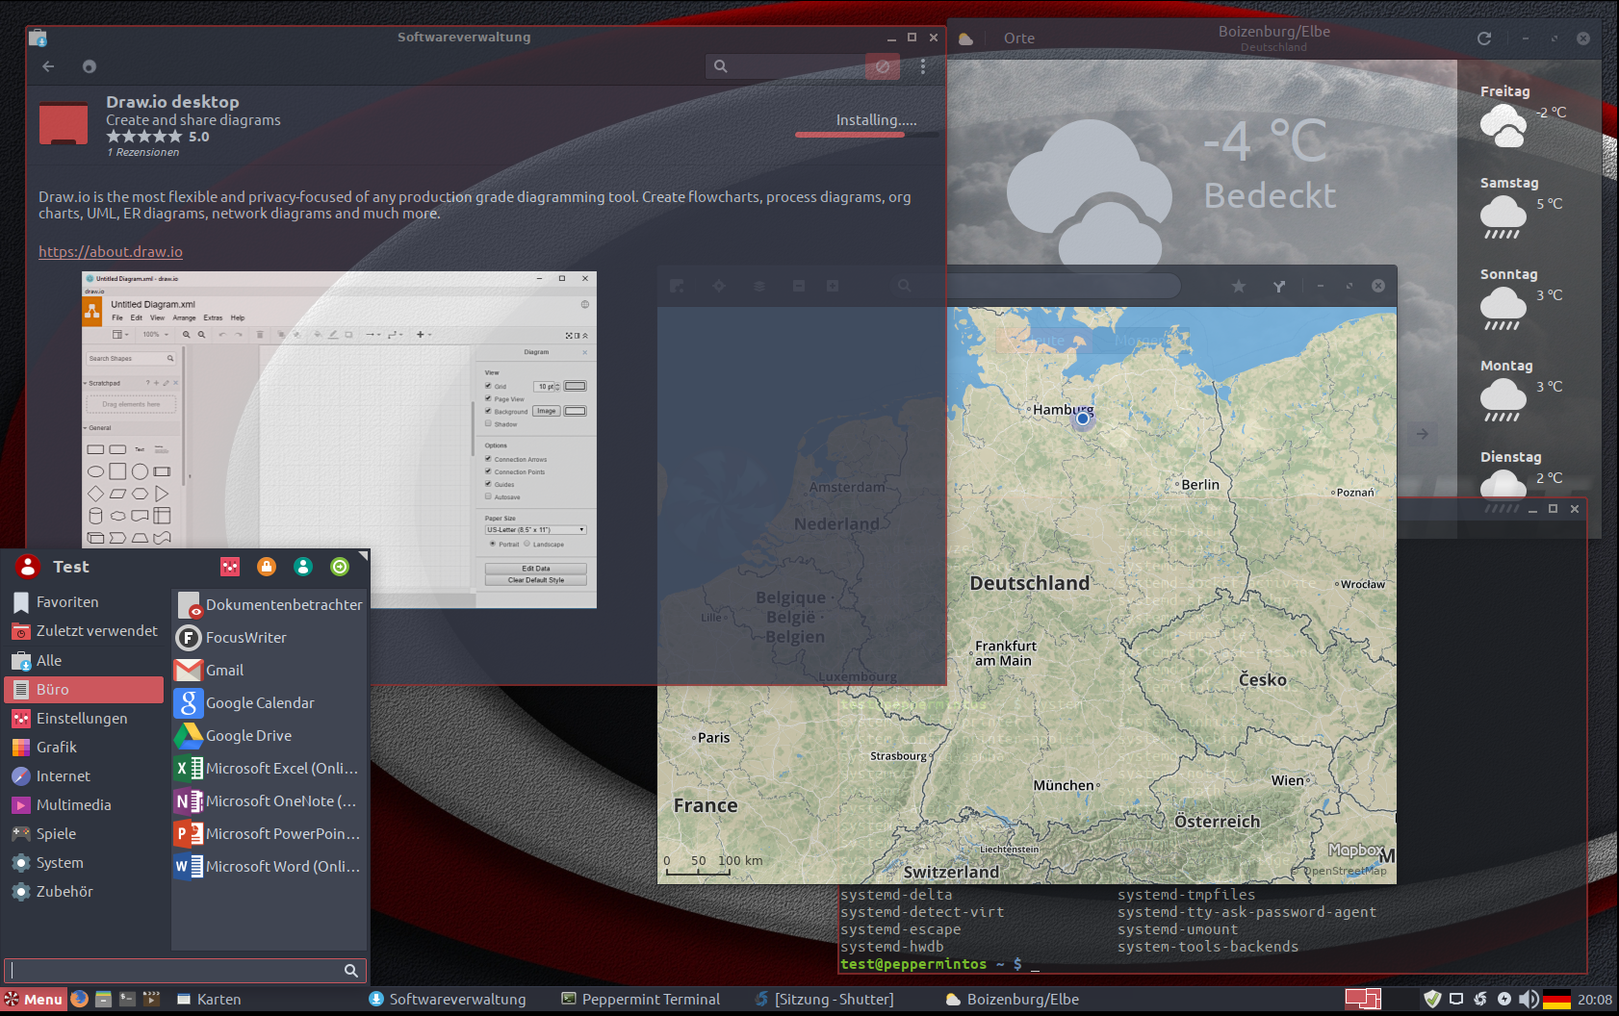Click the Orte button in weather app
Image resolution: width=1619 pixels, height=1016 pixels.
point(1018,38)
